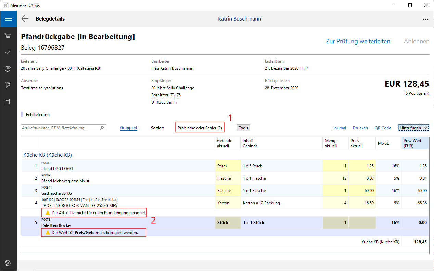Click the Tools button
434x271 pixels.
pos(243,128)
